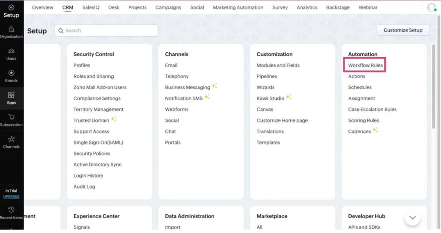Open Wizards under Customization
Viewport: 441px width, 233px height.
pyautogui.click(x=265, y=87)
